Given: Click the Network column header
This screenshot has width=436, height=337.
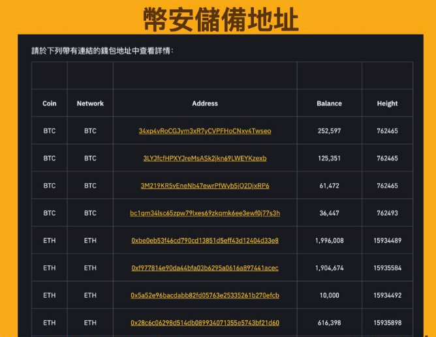Looking at the screenshot, I should (90, 103).
